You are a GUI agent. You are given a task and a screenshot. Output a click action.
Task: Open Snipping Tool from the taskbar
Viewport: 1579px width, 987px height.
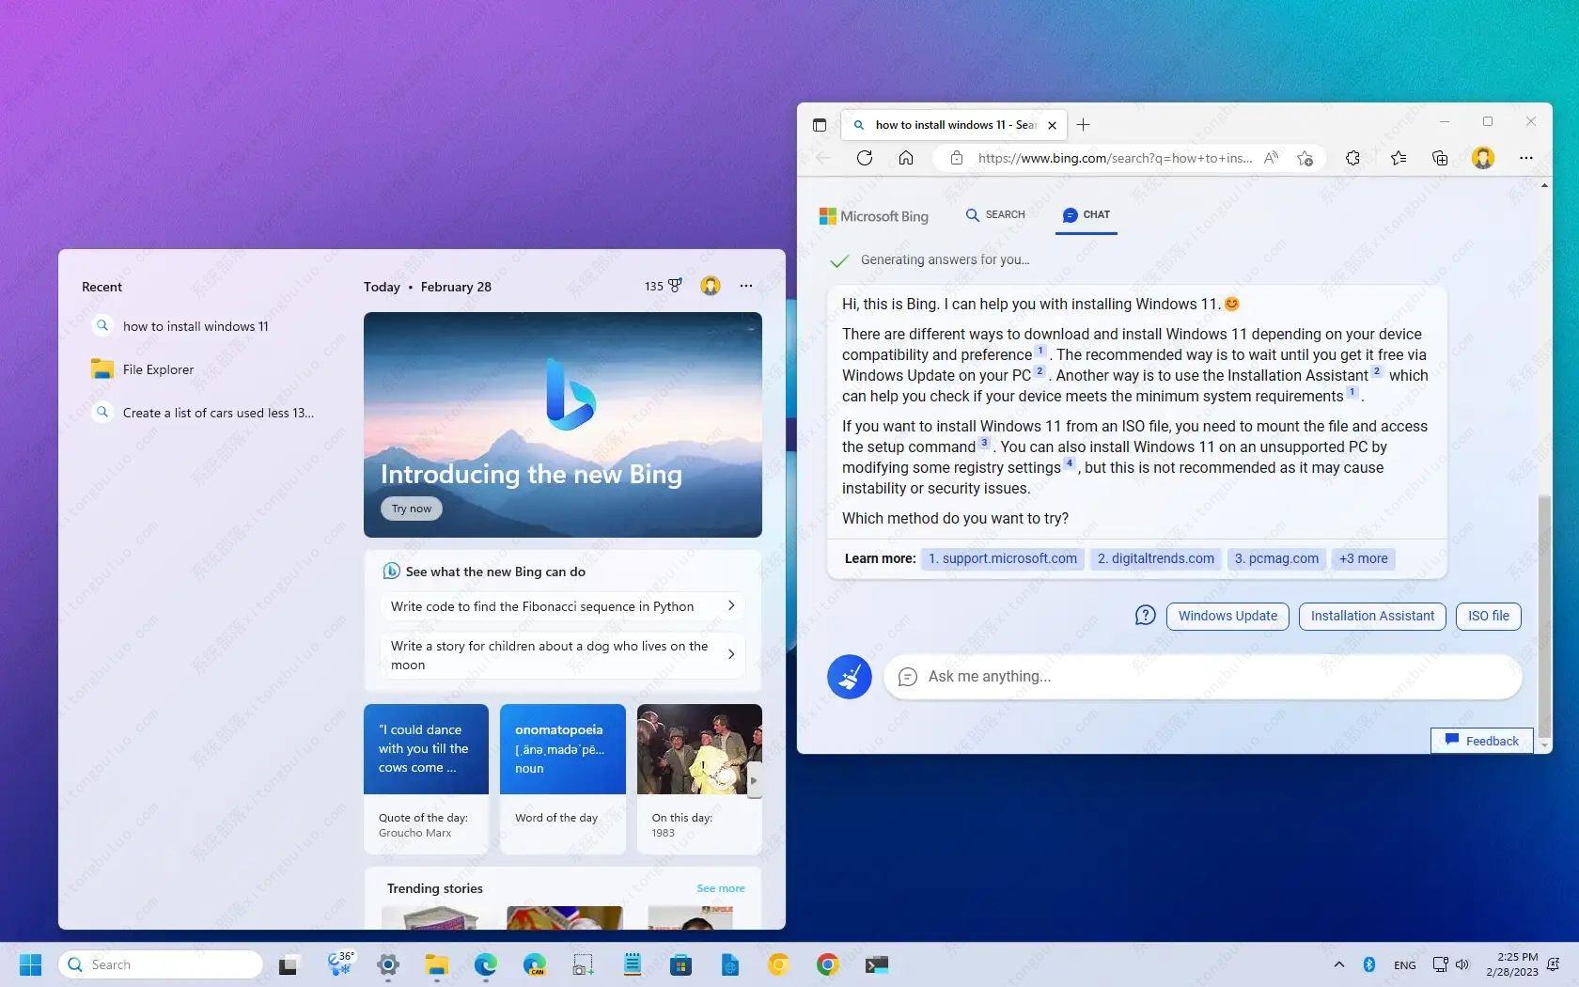pyautogui.click(x=582, y=963)
